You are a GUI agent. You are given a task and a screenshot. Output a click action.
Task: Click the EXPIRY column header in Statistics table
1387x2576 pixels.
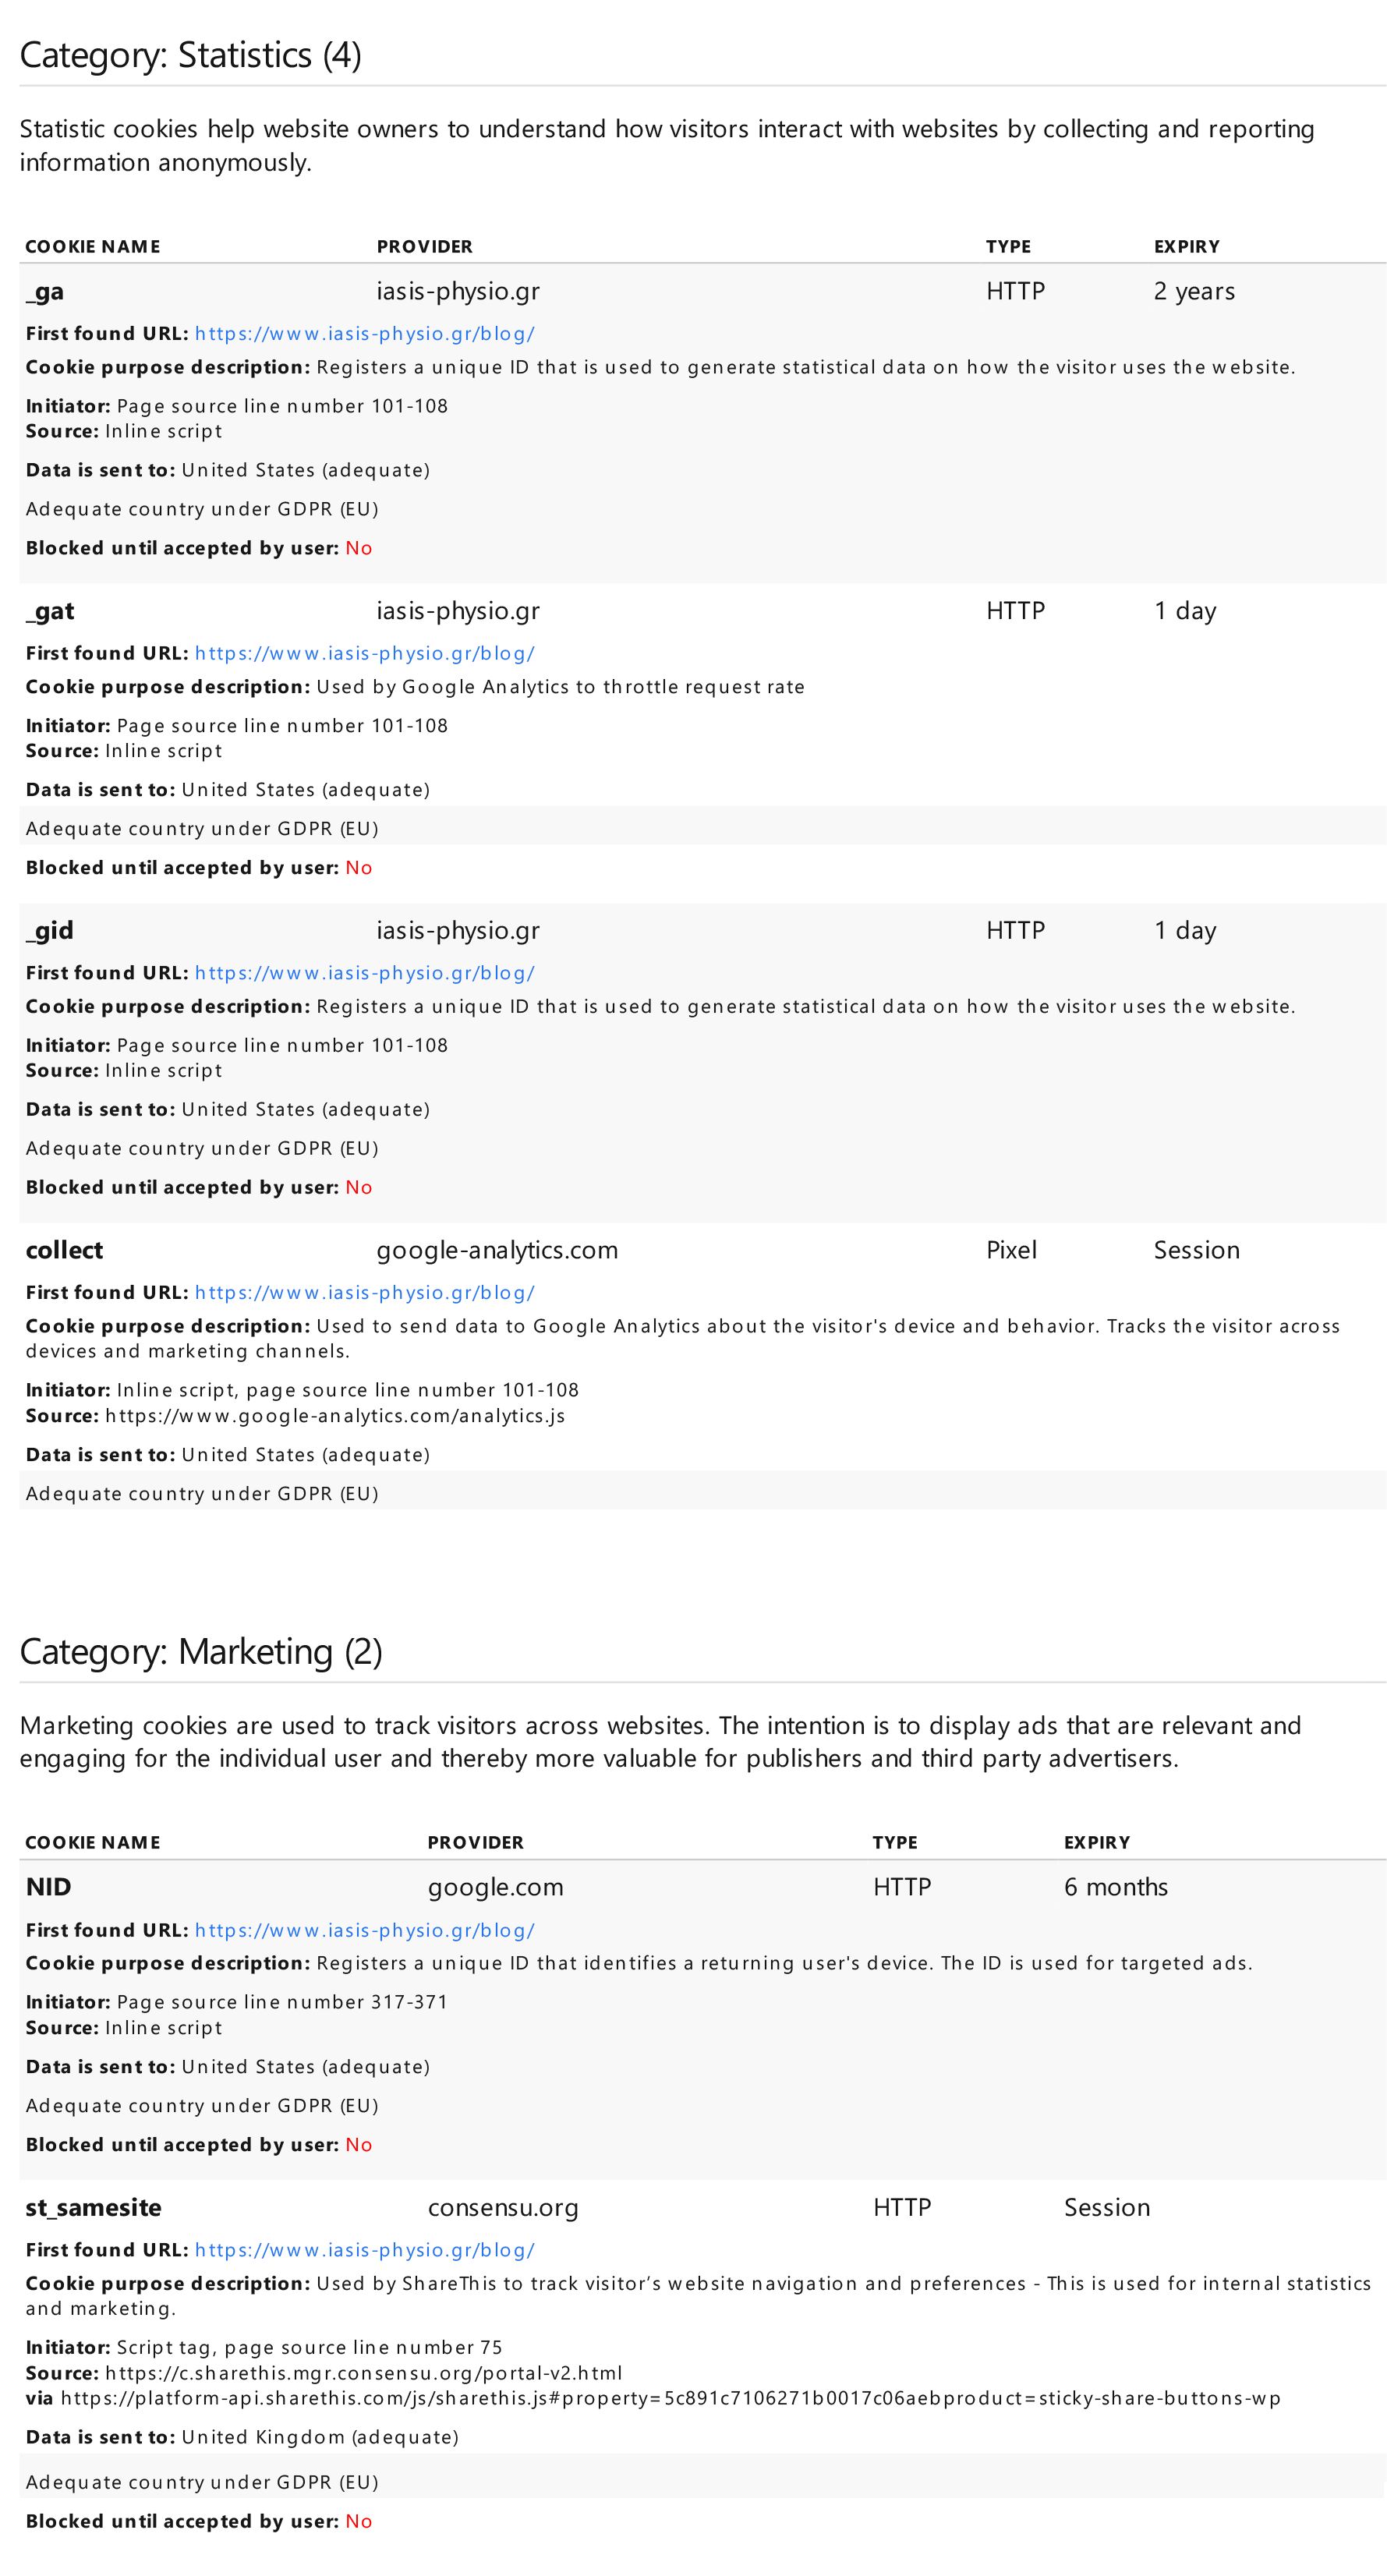point(1186,247)
